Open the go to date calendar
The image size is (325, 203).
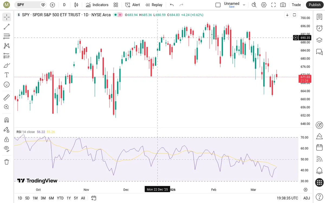tap(93, 198)
